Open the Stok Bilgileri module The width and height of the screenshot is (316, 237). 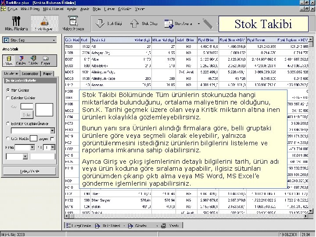coord(44,23)
